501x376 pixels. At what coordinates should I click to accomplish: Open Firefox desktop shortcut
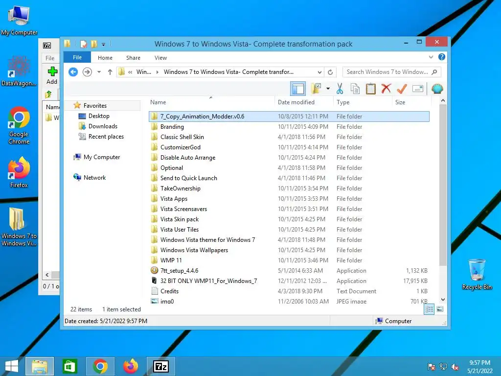pyautogui.click(x=19, y=172)
